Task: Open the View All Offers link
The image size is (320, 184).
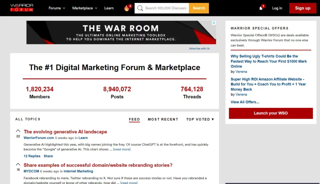Action: point(245,102)
